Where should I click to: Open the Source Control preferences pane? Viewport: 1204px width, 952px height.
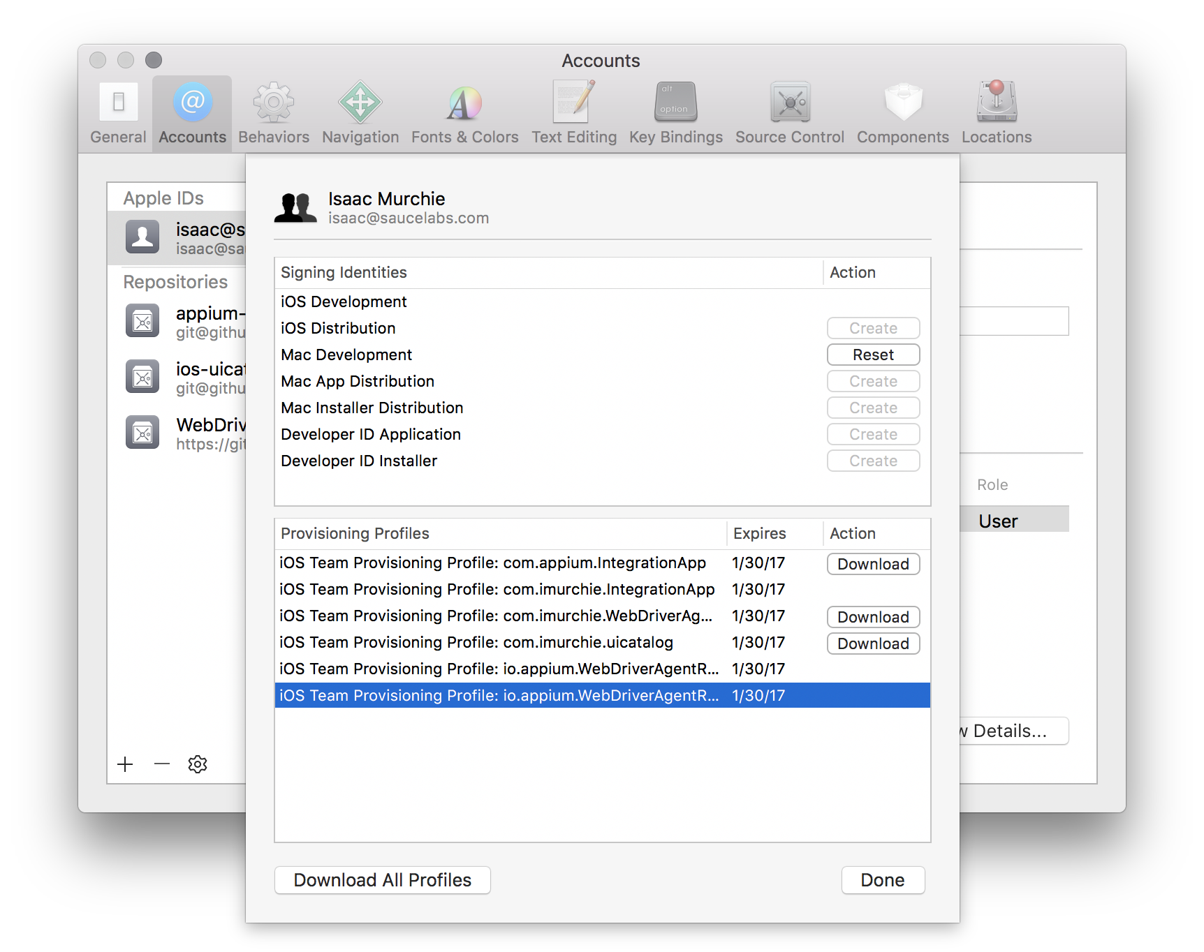pos(788,112)
